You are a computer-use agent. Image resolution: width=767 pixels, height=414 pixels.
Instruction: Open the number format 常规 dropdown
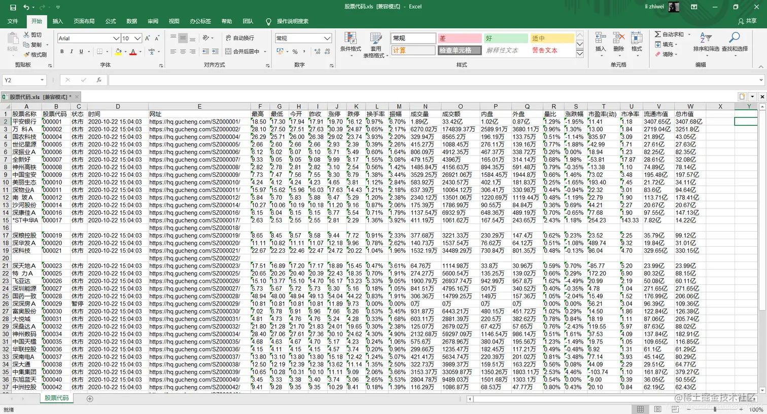tap(327, 39)
